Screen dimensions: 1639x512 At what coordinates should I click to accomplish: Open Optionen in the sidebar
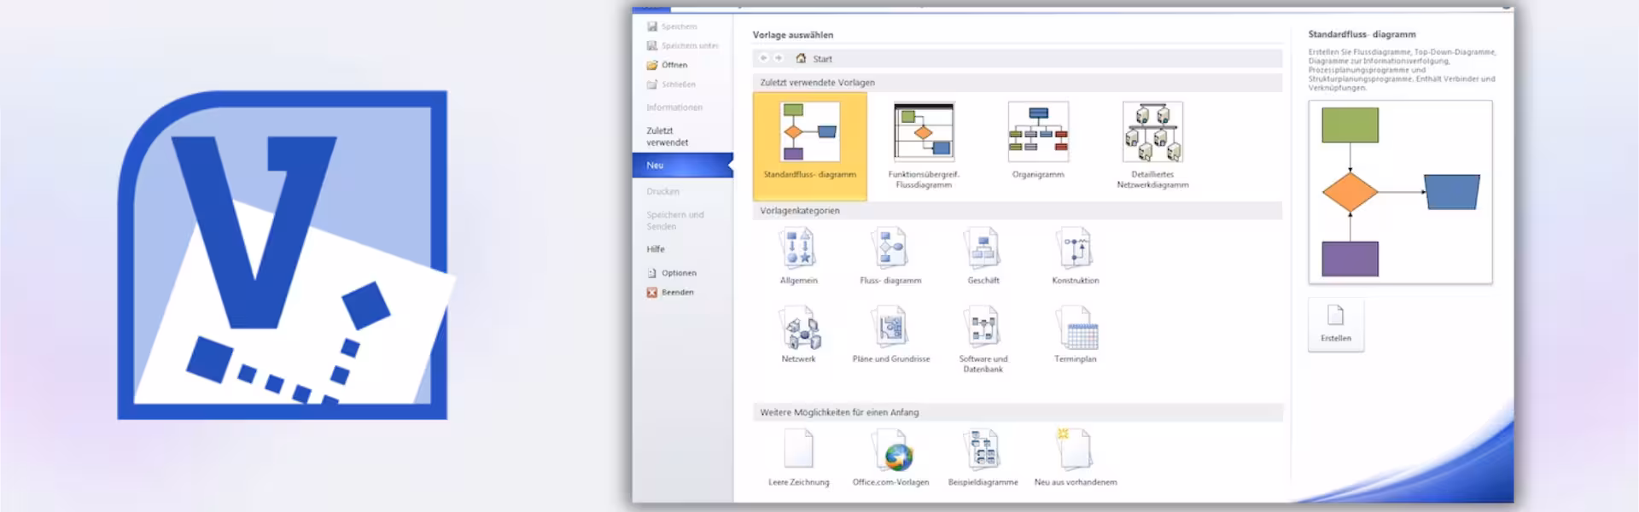coord(672,273)
